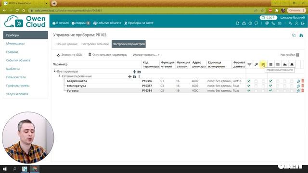Click the chart column header icon
This screenshot has width=308, height=173.
pyautogui.click(x=285, y=64)
